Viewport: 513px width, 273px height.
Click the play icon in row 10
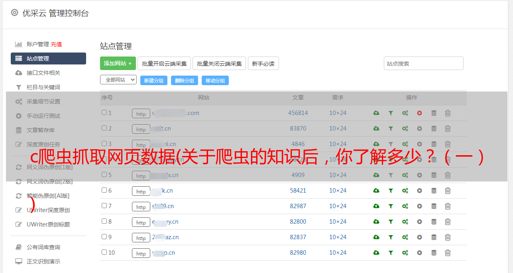click(419, 253)
